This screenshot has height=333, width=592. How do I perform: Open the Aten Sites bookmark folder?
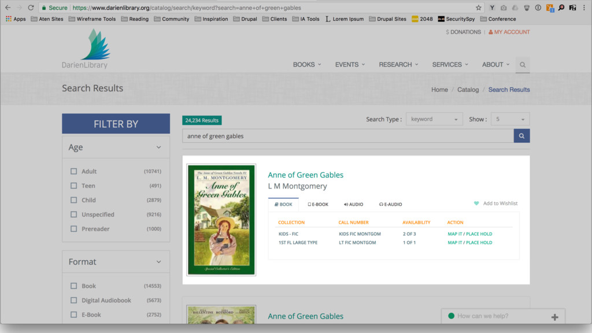click(x=47, y=19)
